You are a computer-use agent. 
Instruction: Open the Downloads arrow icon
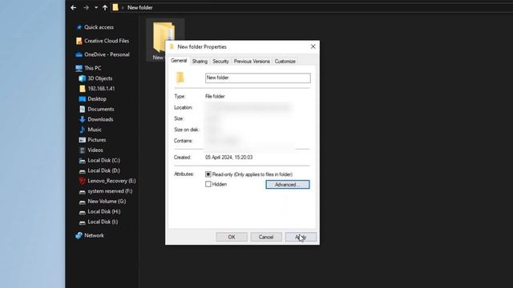point(82,119)
